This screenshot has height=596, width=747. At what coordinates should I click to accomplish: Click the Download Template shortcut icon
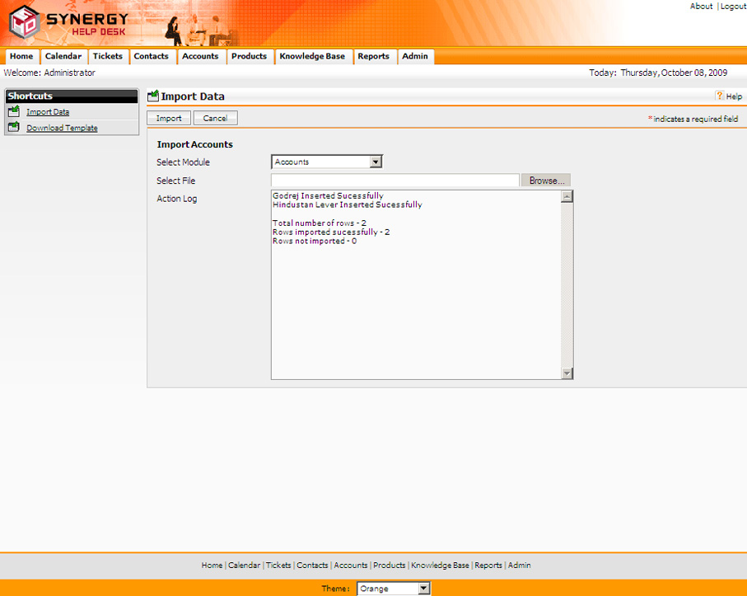click(13, 128)
